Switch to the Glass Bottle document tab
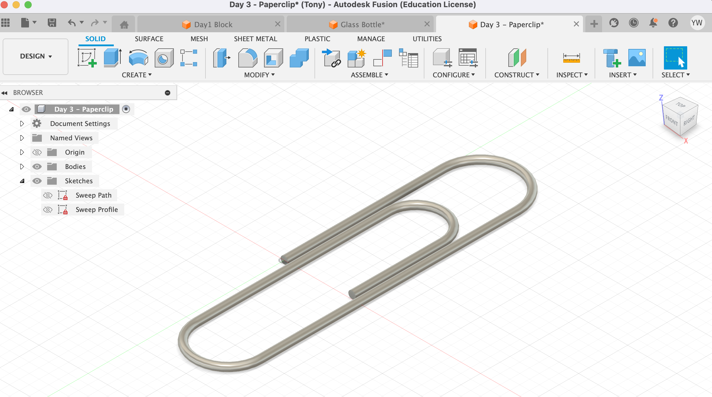Viewport: 712px width, 397px height. pos(362,24)
